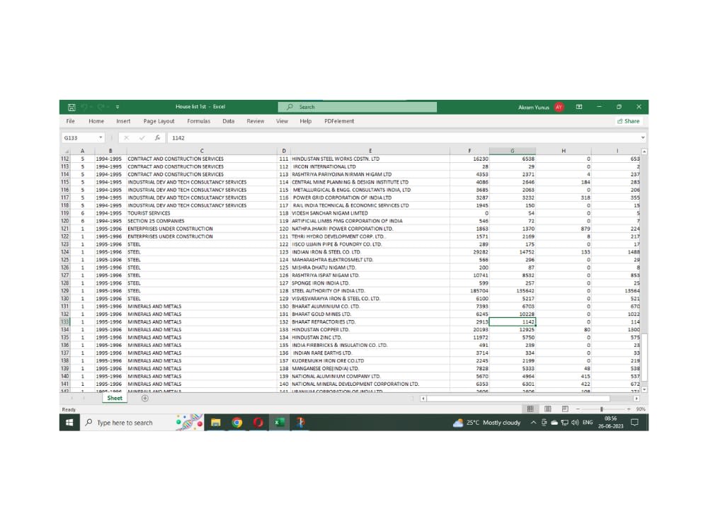Click the Undo arrow icon
The height and width of the screenshot is (531, 708).
(x=84, y=107)
